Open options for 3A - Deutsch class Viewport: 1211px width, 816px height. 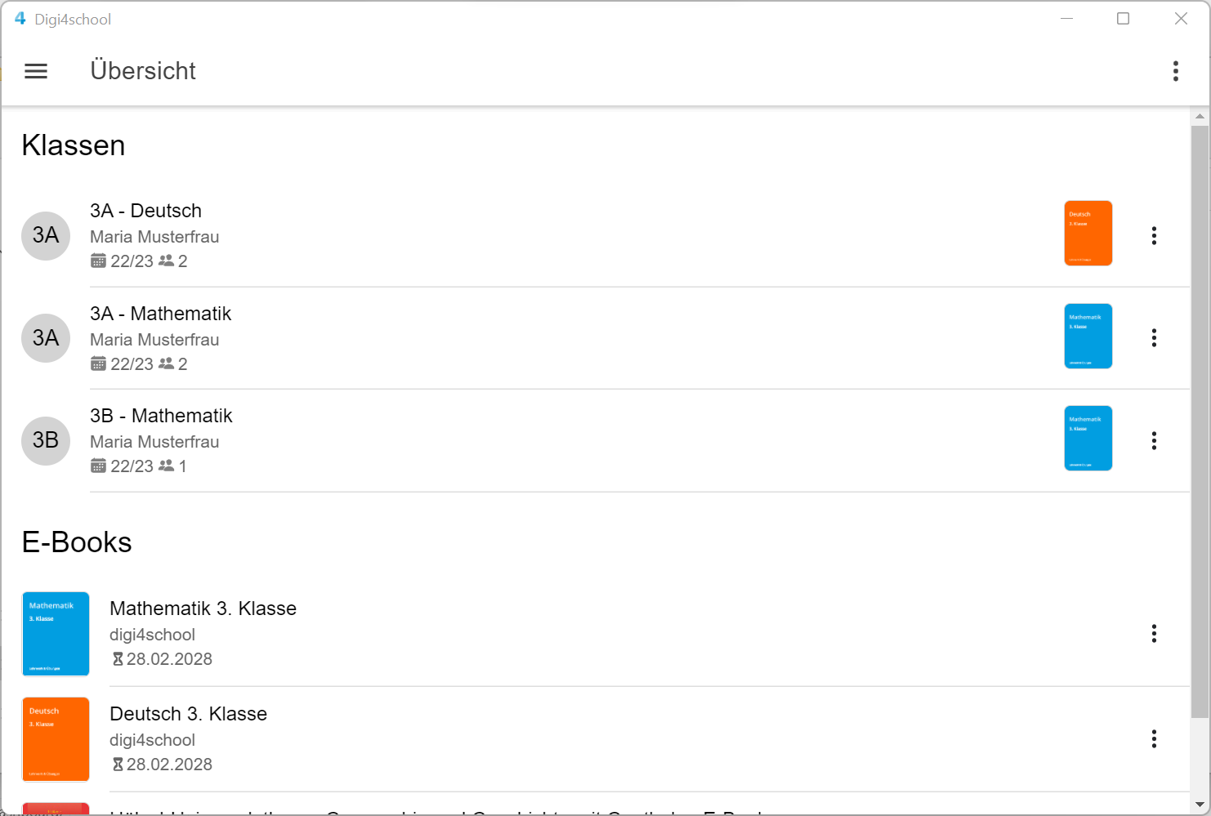click(x=1154, y=236)
